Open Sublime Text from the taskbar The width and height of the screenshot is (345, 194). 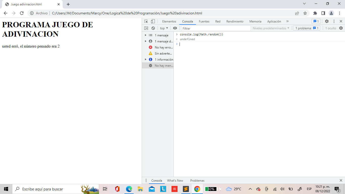(x=186, y=189)
